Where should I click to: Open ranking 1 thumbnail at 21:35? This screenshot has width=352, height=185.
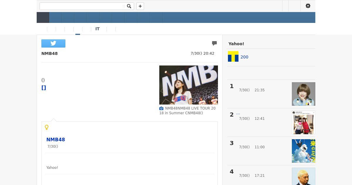[304, 94]
